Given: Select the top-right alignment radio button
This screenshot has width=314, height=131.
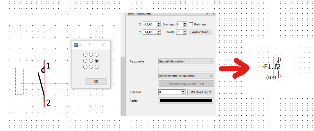Looking at the screenshot, I should click(96, 55).
